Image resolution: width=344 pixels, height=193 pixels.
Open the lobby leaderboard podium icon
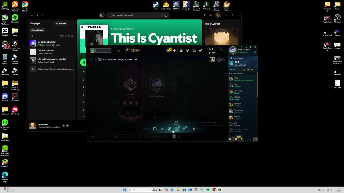click(212, 60)
